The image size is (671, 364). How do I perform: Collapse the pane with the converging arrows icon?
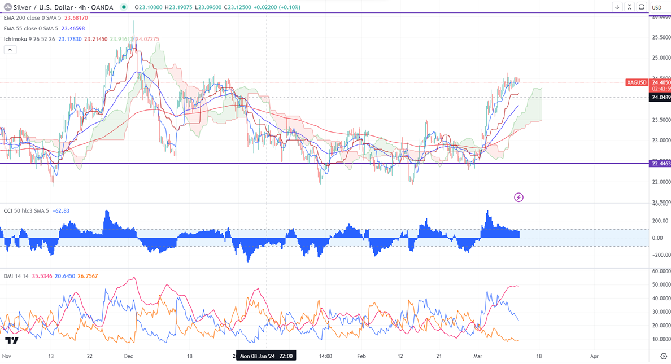coord(630,7)
